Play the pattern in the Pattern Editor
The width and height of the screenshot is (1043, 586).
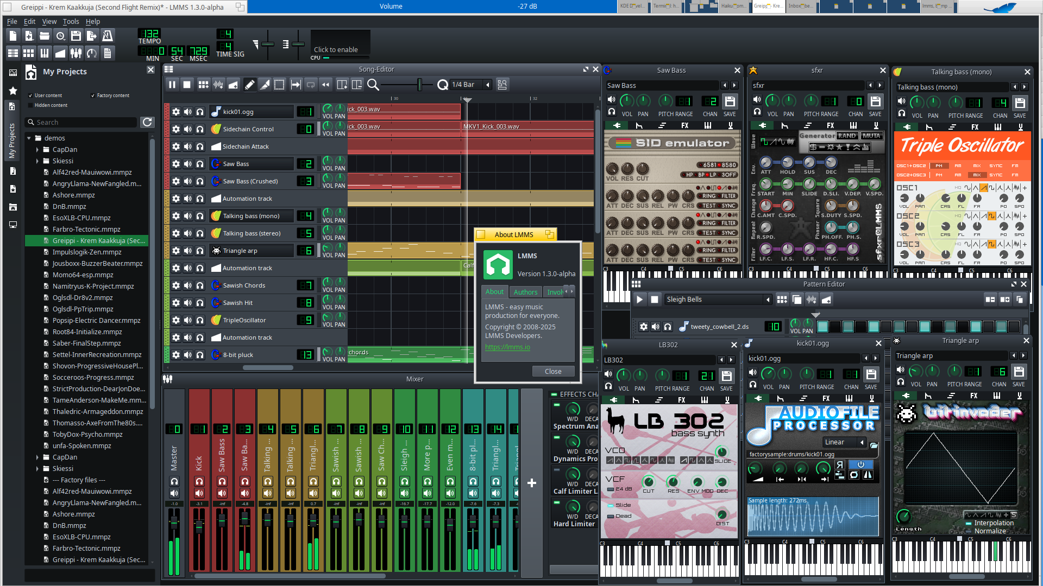point(639,300)
